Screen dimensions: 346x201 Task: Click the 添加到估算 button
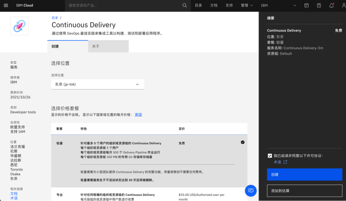click(304, 191)
